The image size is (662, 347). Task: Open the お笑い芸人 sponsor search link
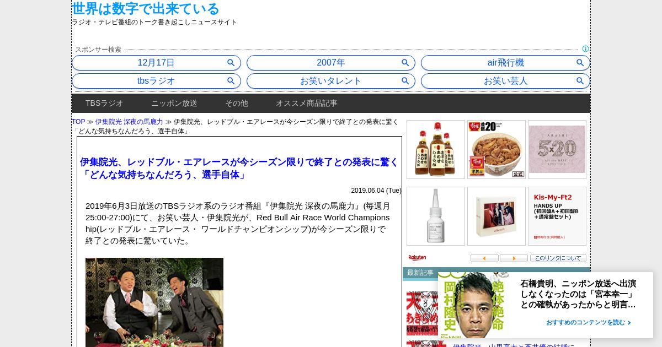[x=505, y=81]
